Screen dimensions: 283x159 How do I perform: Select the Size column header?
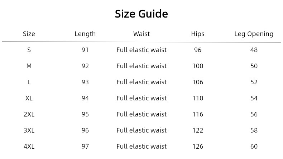[29, 34]
